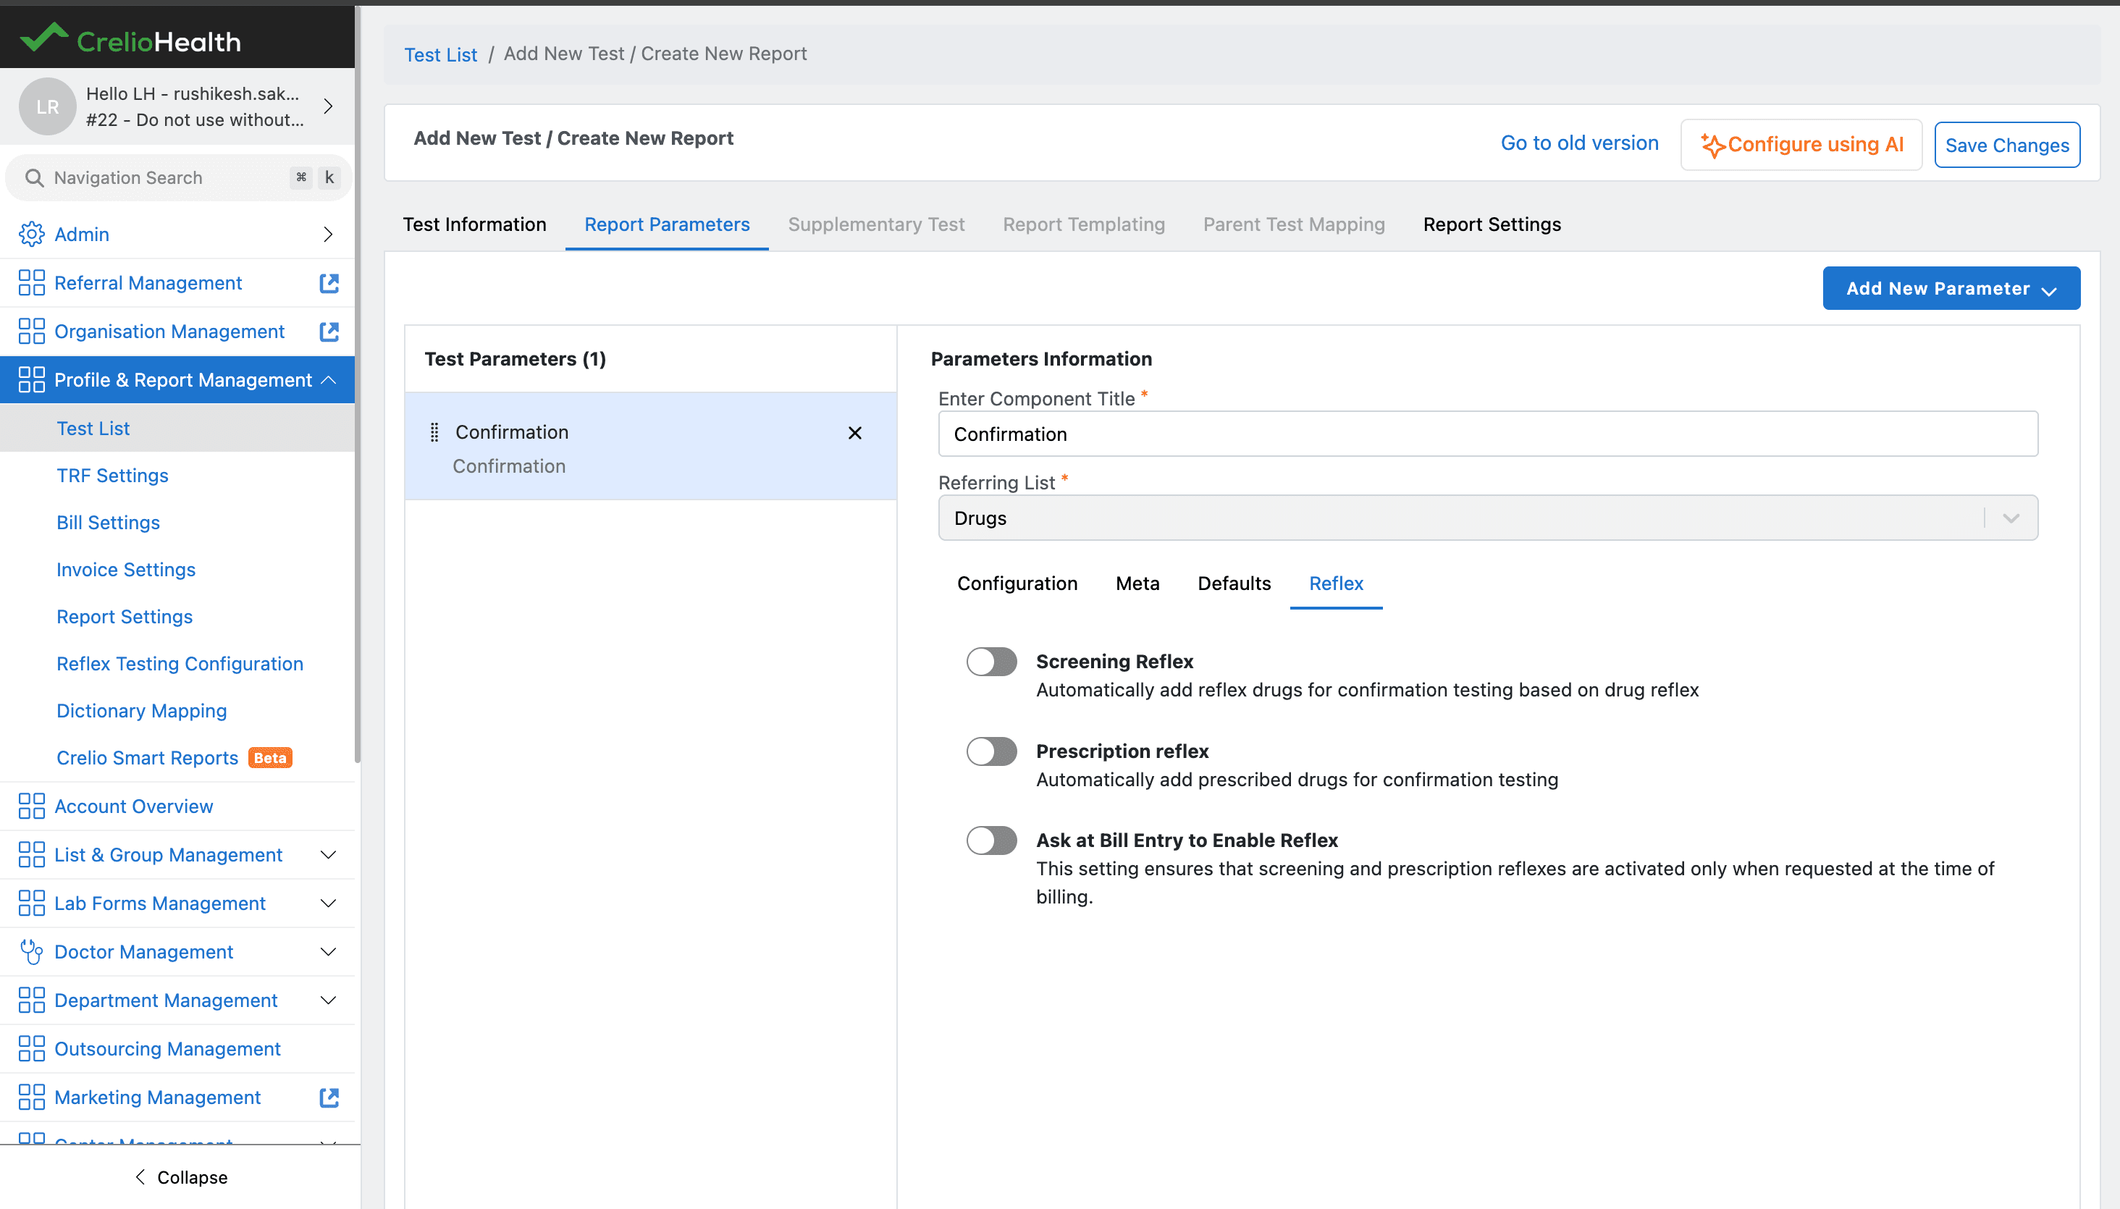Open Add New Parameter dropdown
2120x1209 pixels.
(1951, 288)
